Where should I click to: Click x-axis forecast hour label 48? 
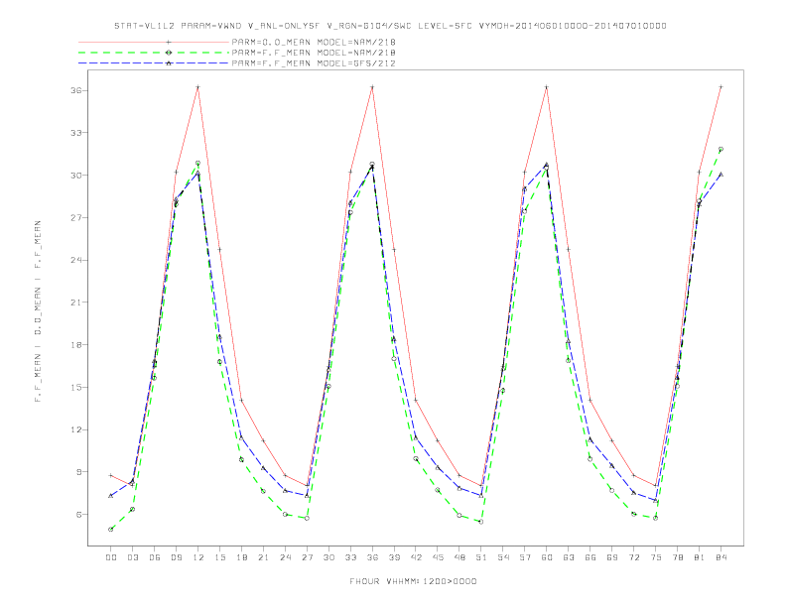(x=459, y=557)
